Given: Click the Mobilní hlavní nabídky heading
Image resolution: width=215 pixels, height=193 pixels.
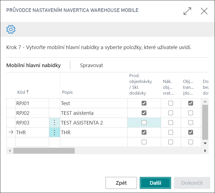Looking at the screenshot, I should click(x=33, y=65).
